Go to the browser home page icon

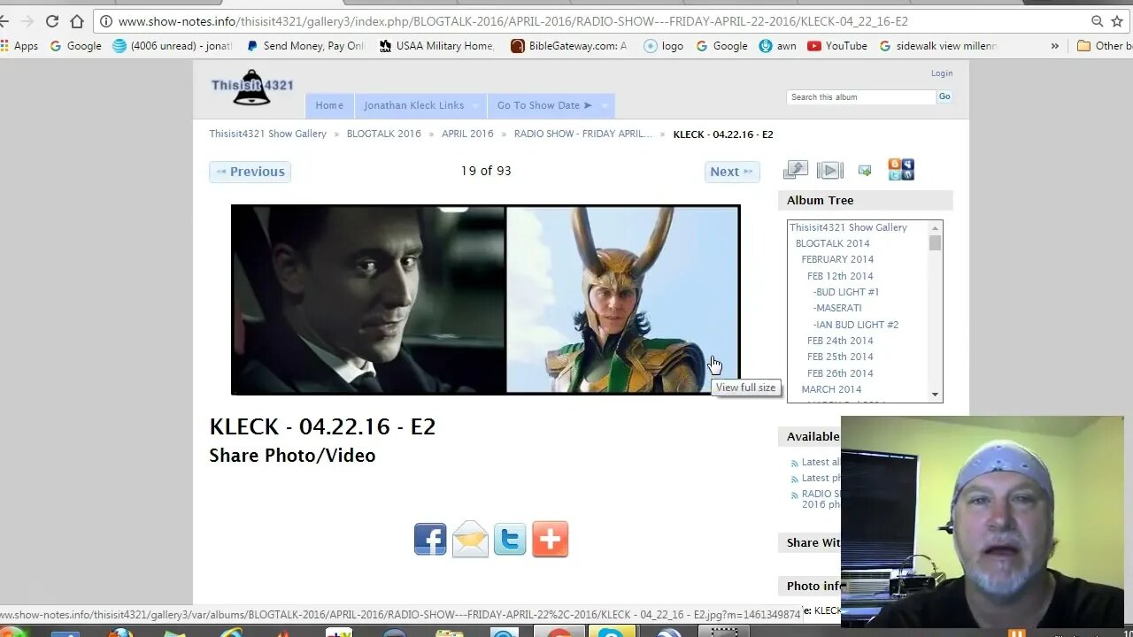point(77,21)
